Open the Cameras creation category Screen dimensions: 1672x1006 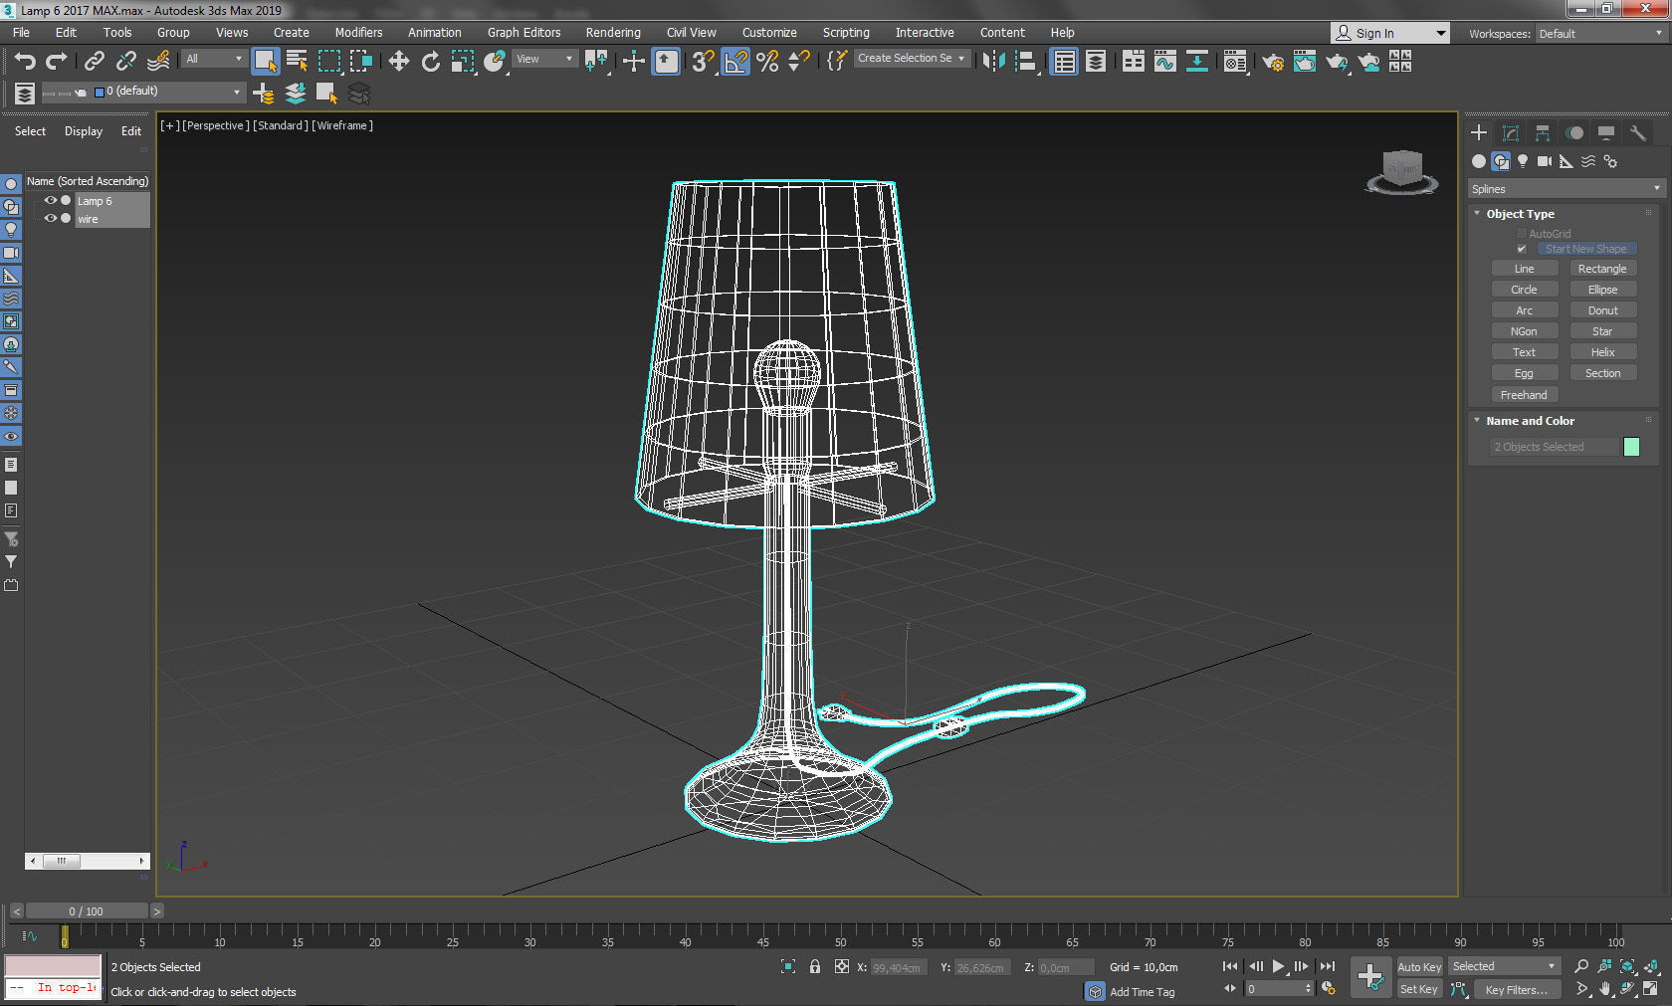tap(1544, 161)
